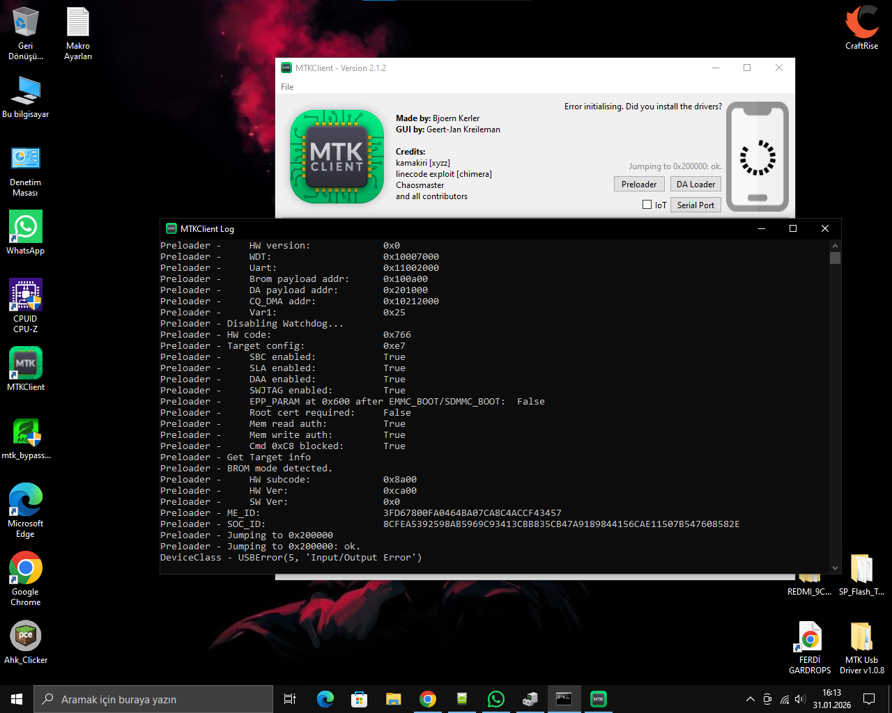Image resolution: width=892 pixels, height=713 pixels.
Task: Click the MTKClient - Version 2.1.2 title
Action: (x=341, y=68)
